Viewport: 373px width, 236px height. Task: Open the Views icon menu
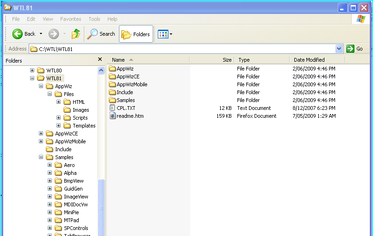pyautogui.click(x=163, y=34)
